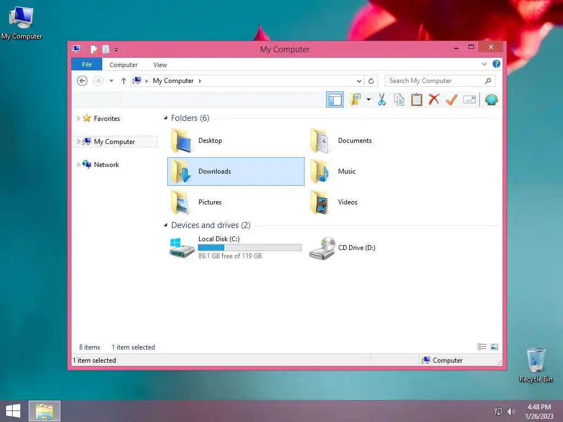563x422 pixels.
Task: Select the Pictures folder
Action: [235, 202]
